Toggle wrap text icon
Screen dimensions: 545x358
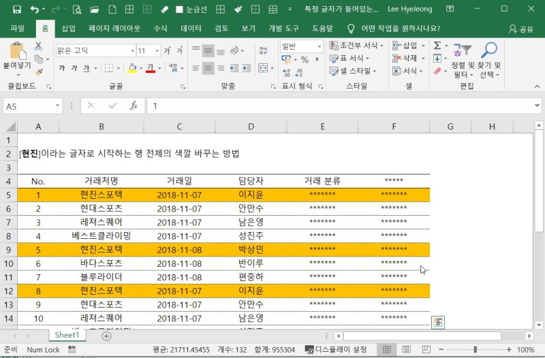263,50
